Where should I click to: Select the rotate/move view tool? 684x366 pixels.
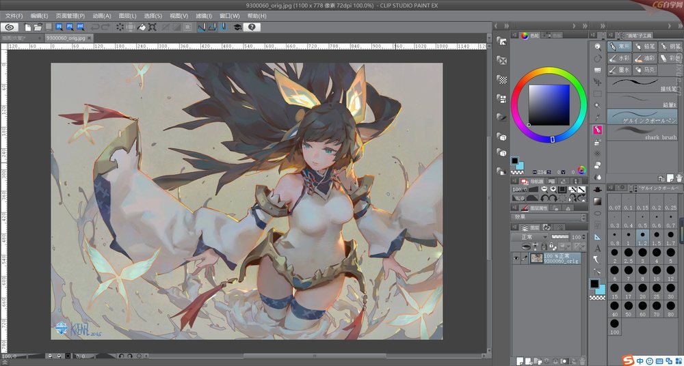click(x=598, y=59)
